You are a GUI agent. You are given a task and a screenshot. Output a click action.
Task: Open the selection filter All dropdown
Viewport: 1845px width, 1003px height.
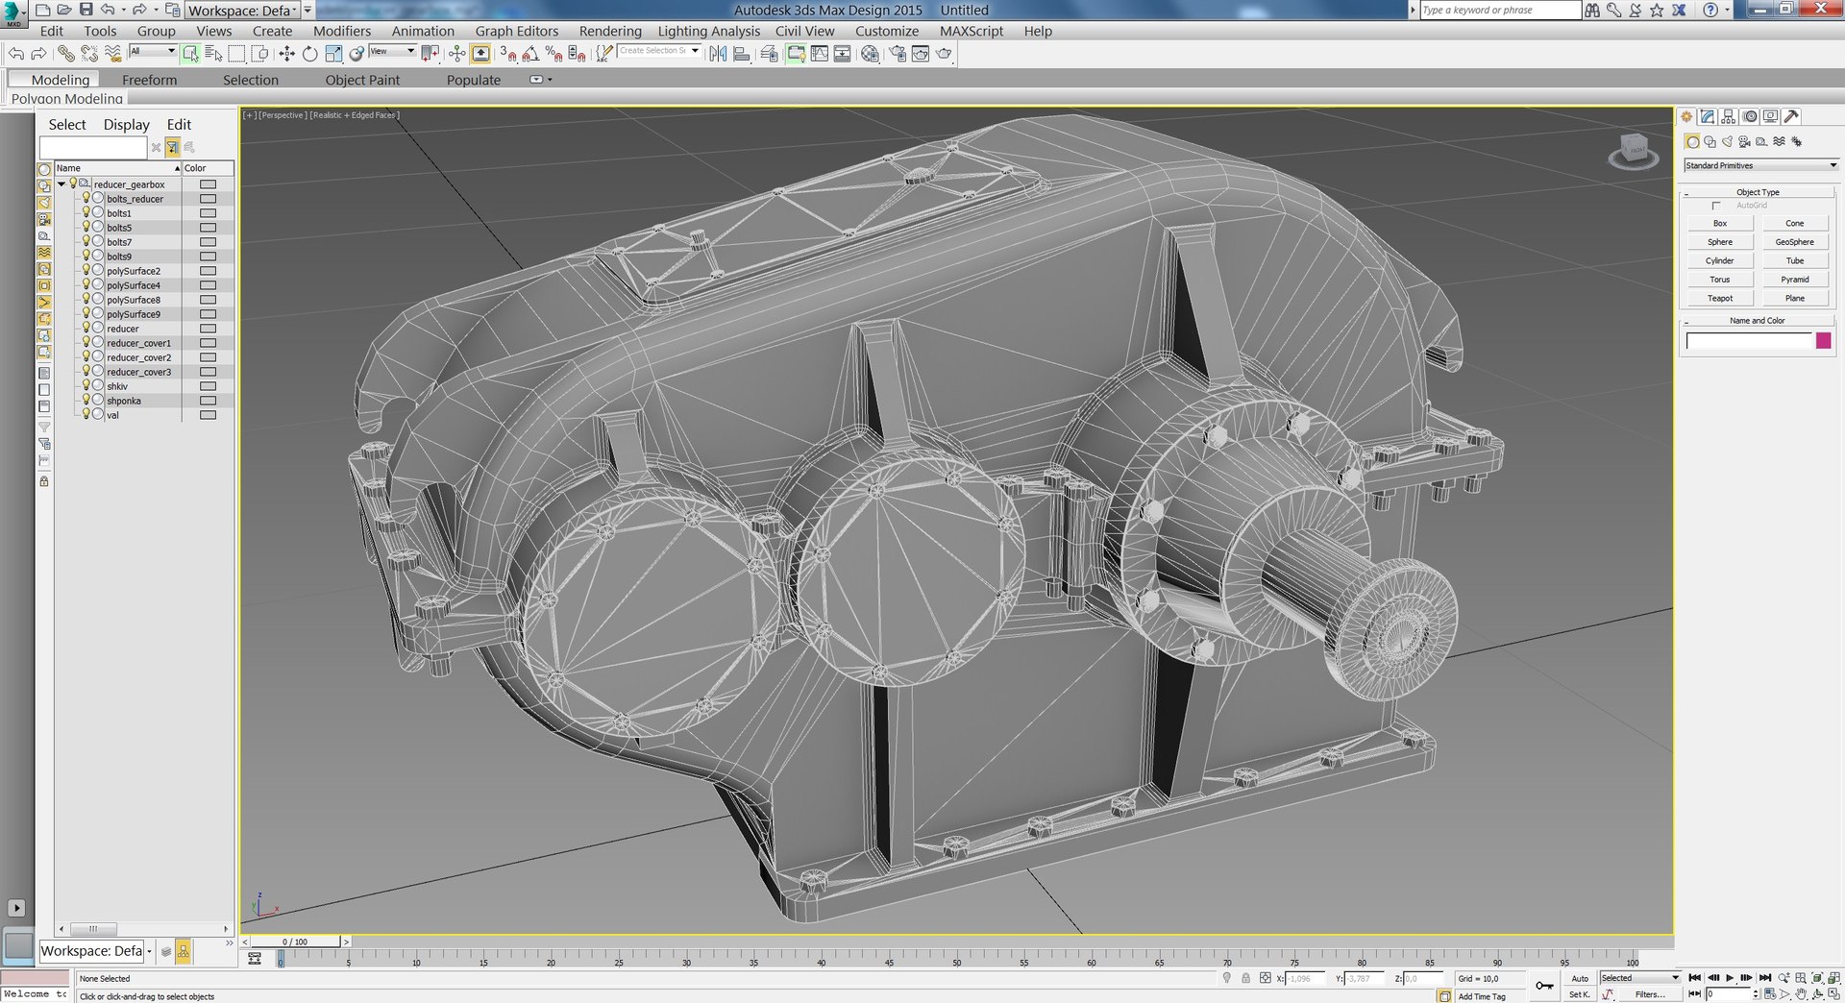(153, 51)
